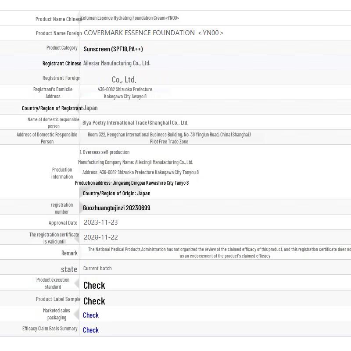Click the Product Name Foreign label
This screenshot has height=351, width=351.
[59, 33]
